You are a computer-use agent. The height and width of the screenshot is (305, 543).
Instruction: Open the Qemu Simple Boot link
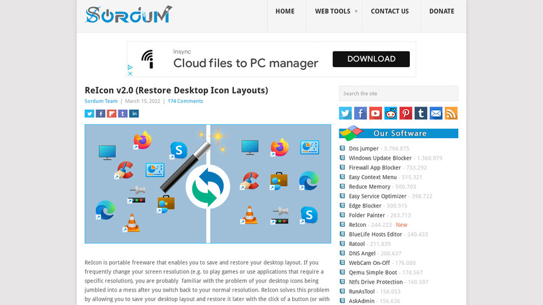coord(373,273)
